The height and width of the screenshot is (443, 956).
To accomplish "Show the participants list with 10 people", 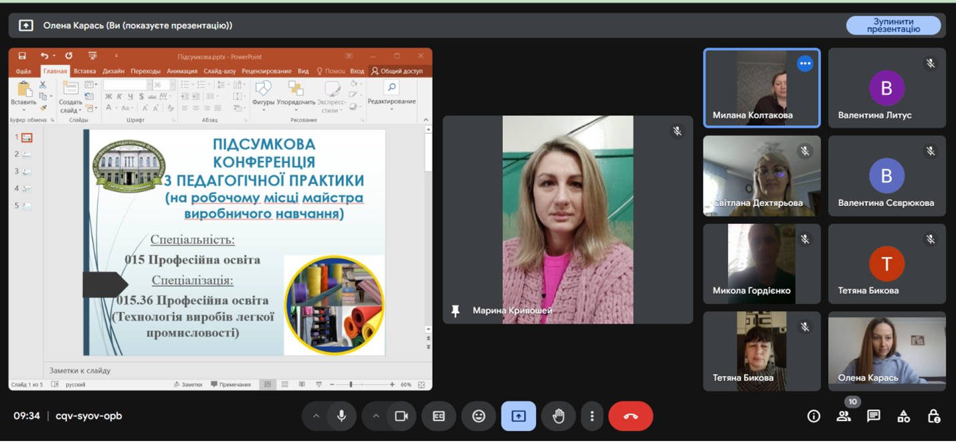I will tap(844, 416).
